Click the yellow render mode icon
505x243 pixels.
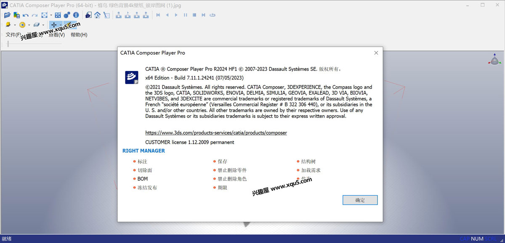8,25
